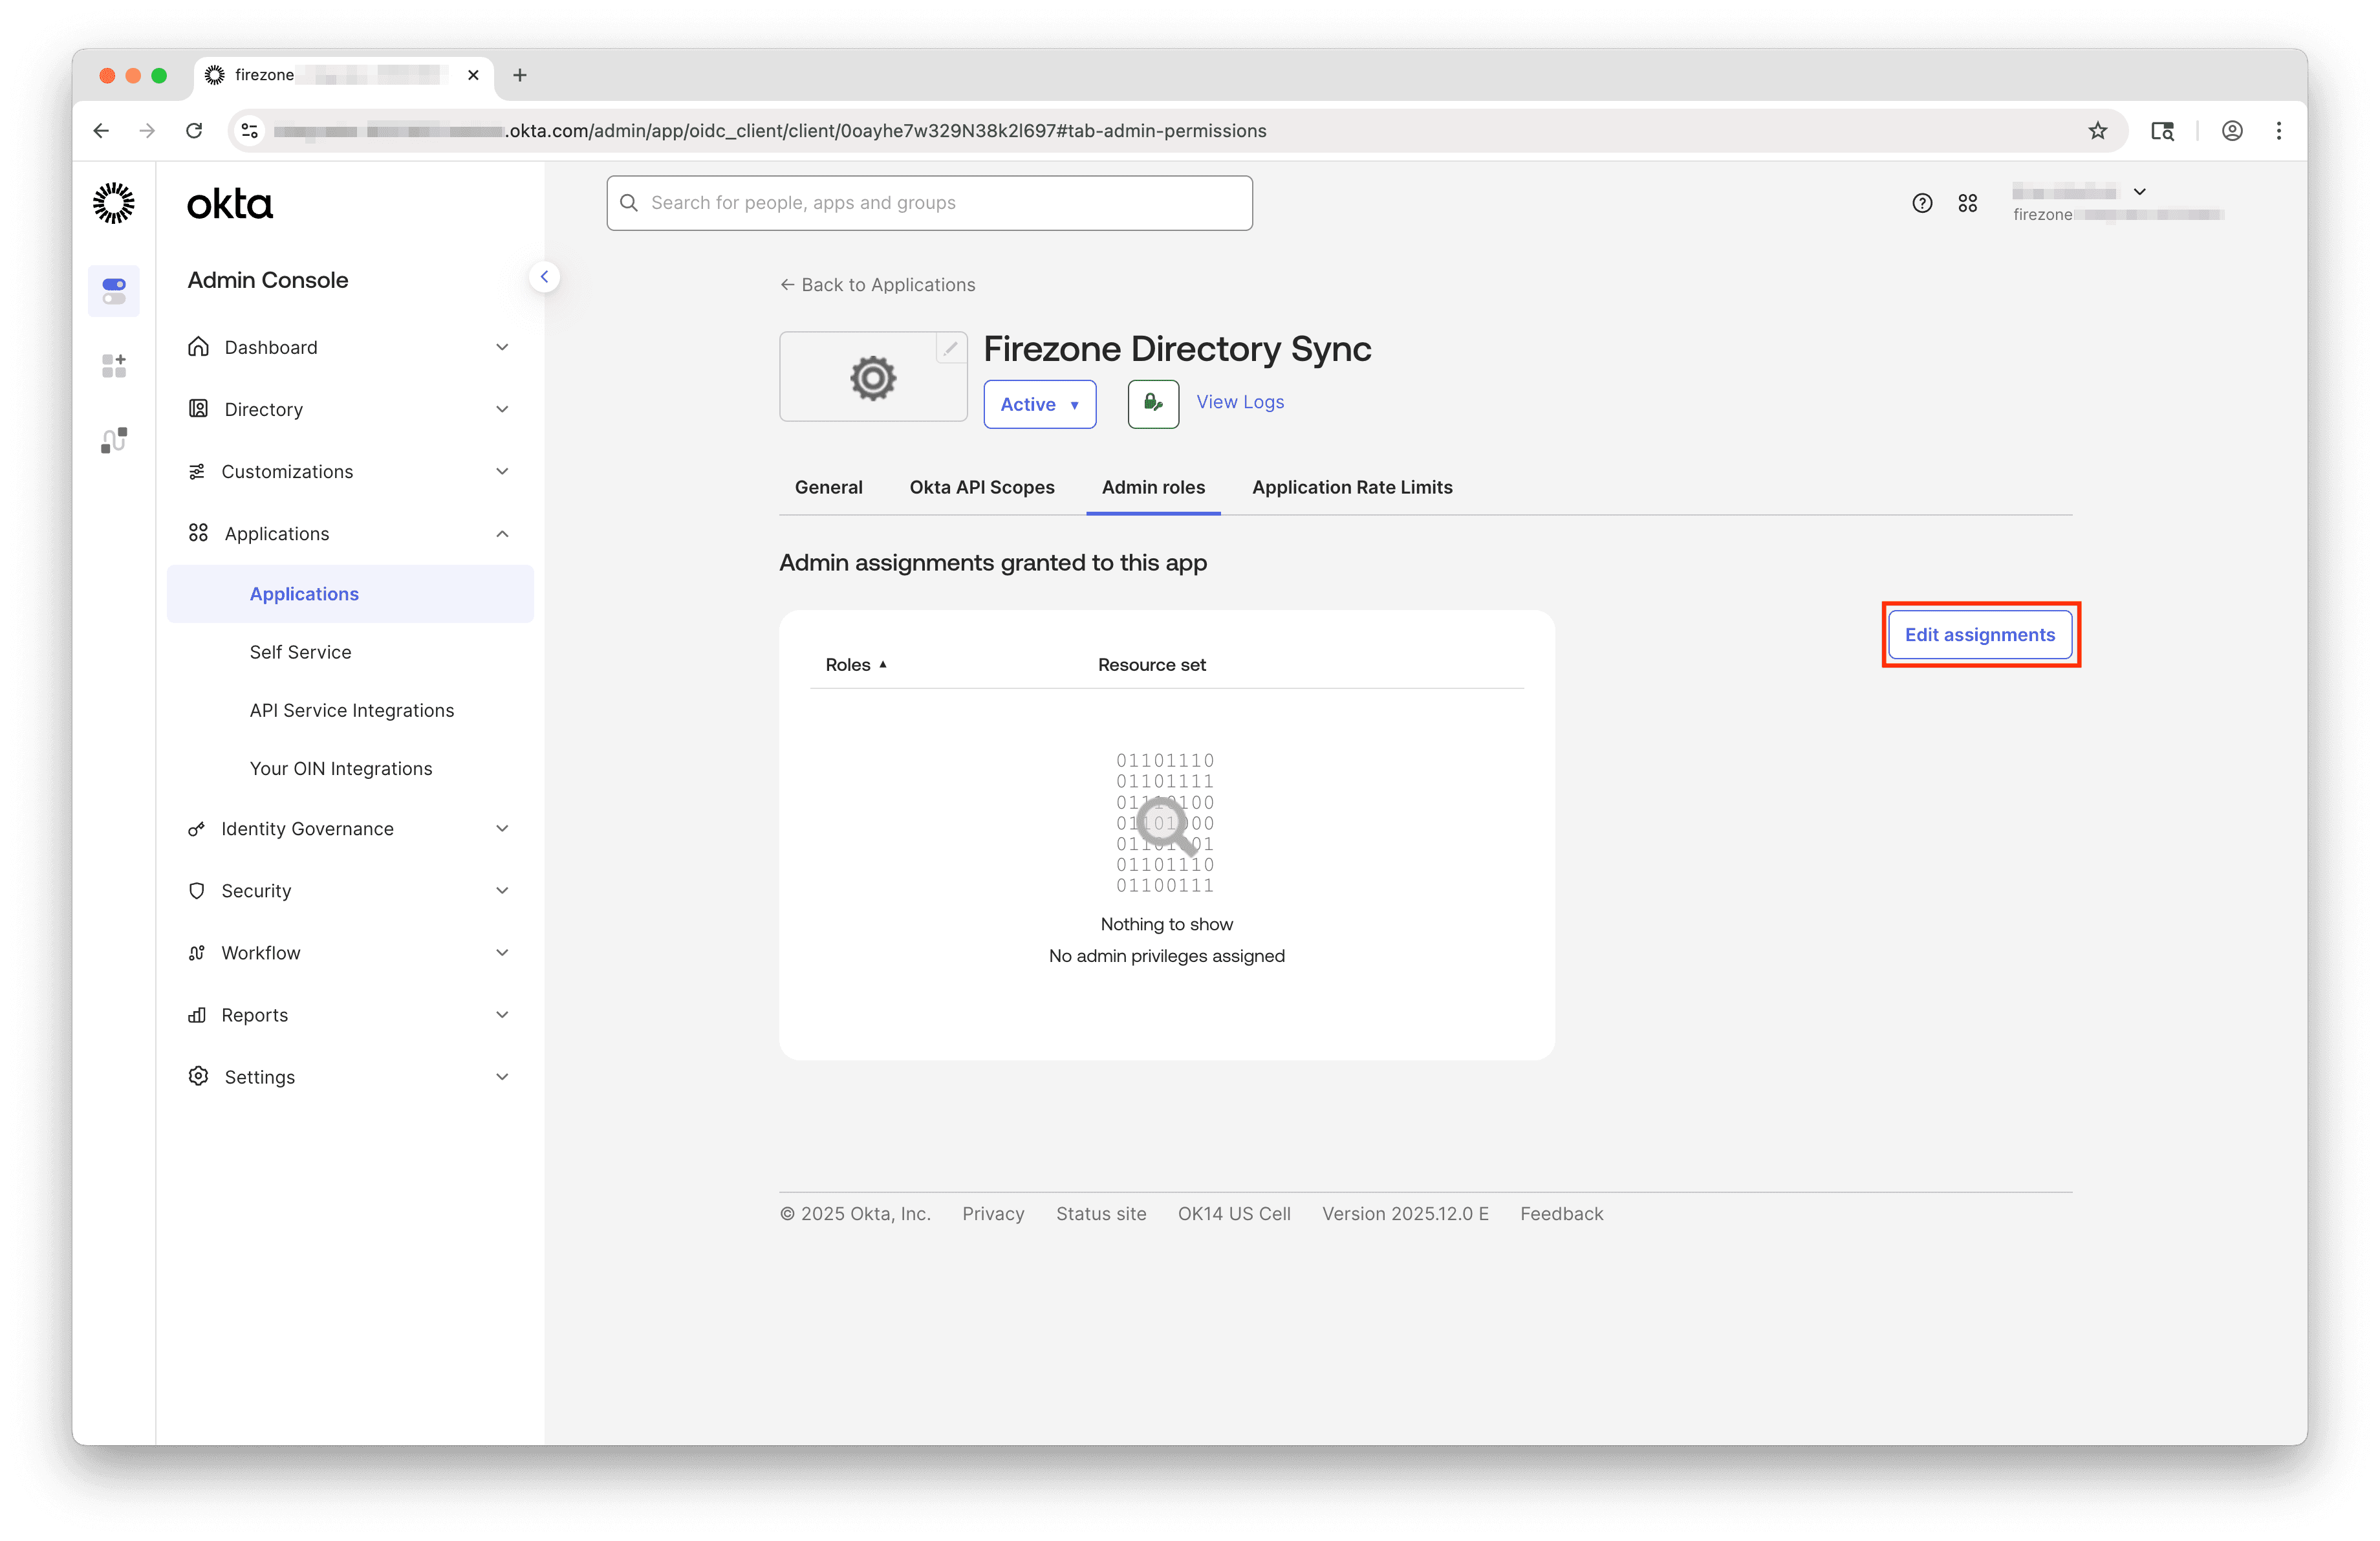Screen dimensions: 2380x1541
Task: Click the apps grid waffle icon near the profile
Action: pyautogui.click(x=1968, y=202)
